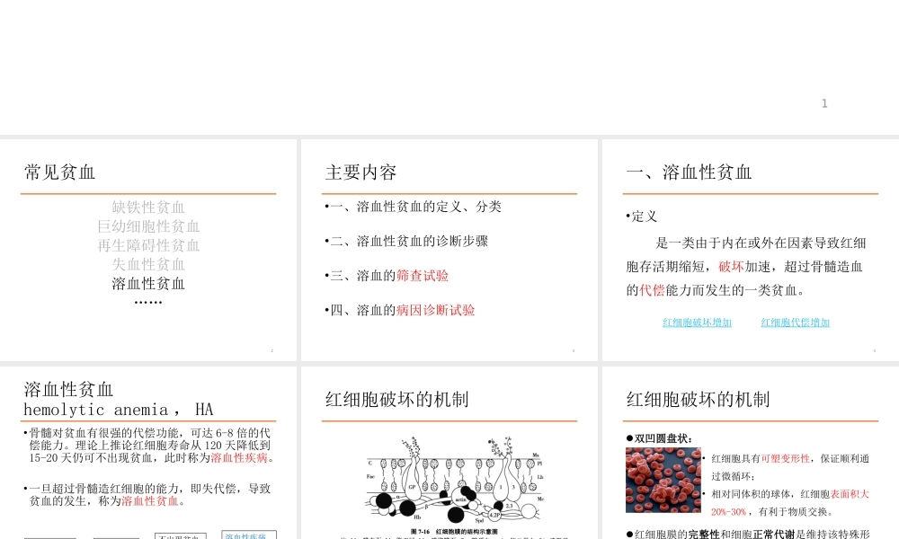This screenshot has width=899, height=539.
Task: Click the 不出现贫血 text box
Action: [x=179, y=535]
